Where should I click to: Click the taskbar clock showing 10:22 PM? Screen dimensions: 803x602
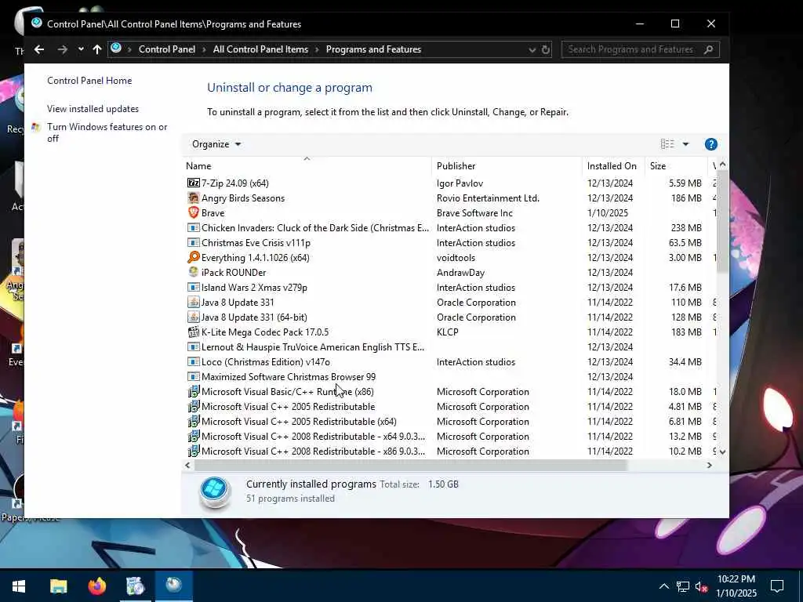(x=736, y=586)
